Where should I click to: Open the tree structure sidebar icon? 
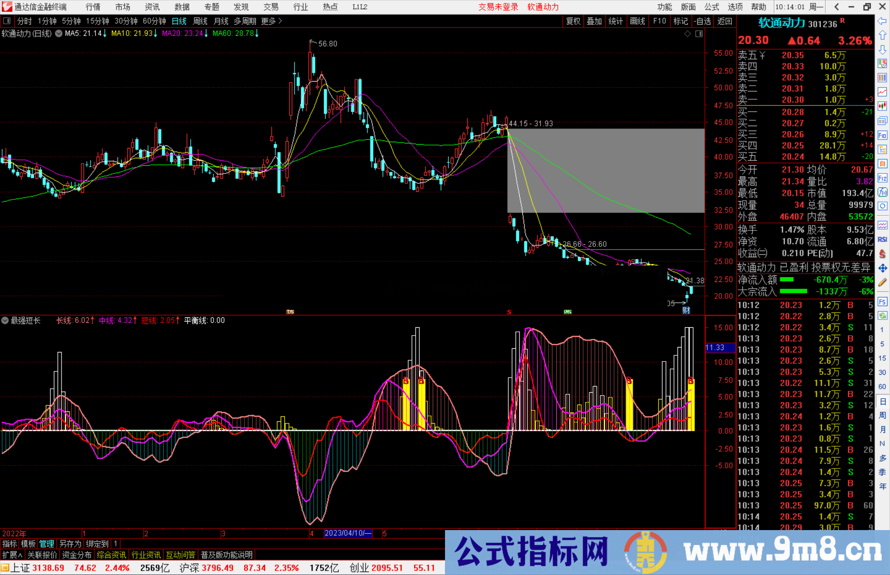pos(882,149)
